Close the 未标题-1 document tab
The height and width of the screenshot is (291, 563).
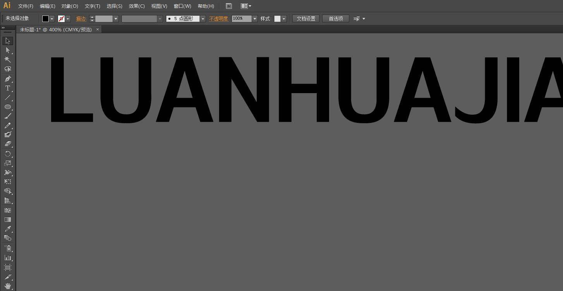[98, 29]
